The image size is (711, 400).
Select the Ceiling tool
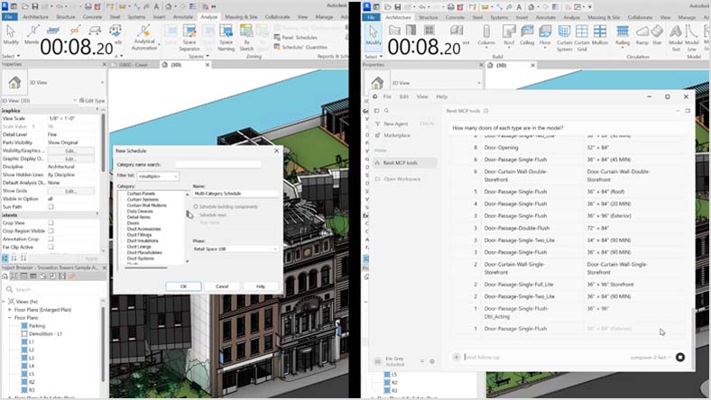(x=527, y=35)
